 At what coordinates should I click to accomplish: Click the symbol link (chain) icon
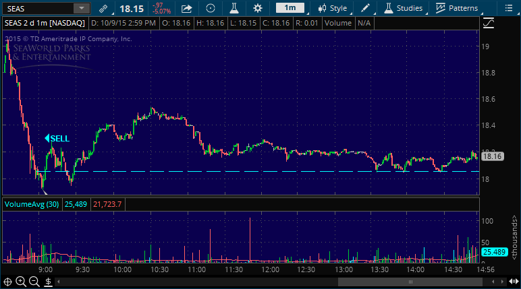103,9
